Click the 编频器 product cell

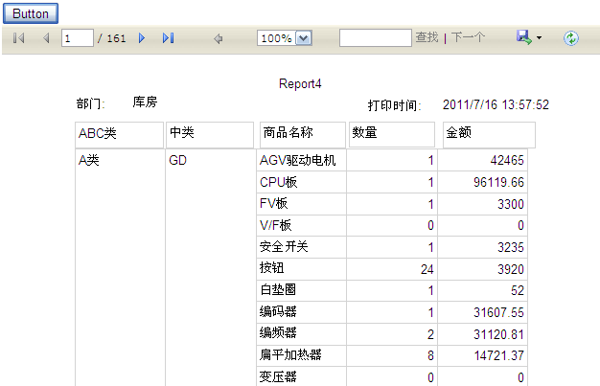[301, 334]
